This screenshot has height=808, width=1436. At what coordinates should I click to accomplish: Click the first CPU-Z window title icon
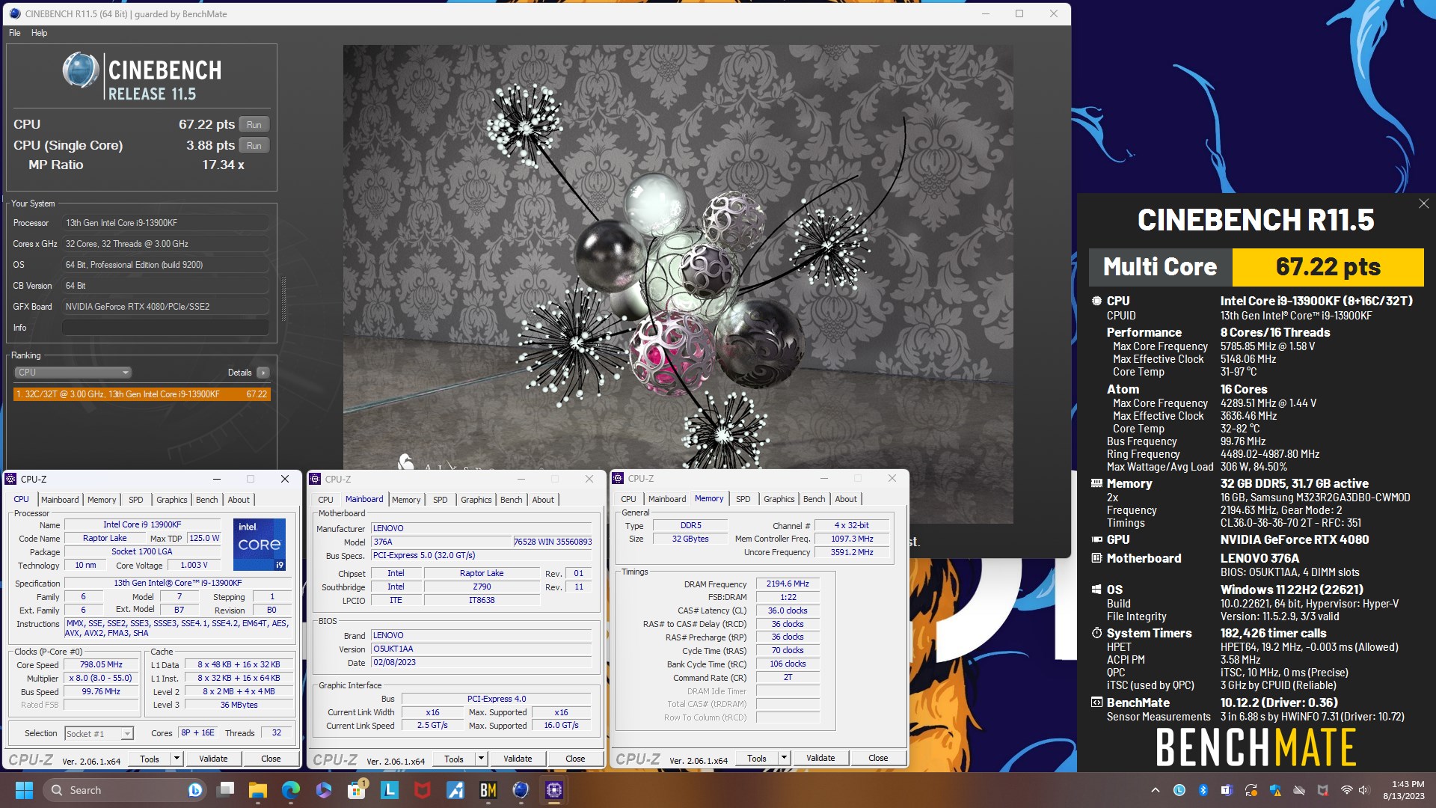pyautogui.click(x=11, y=479)
